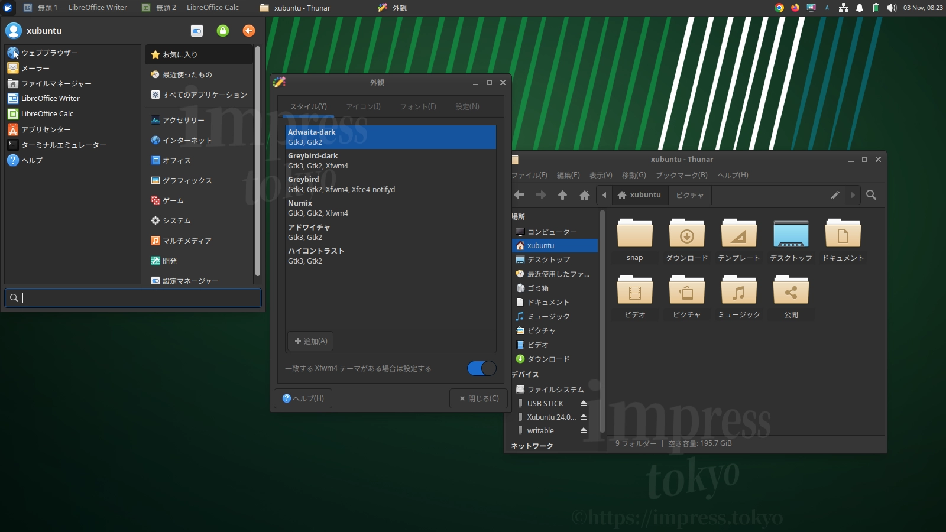The width and height of the screenshot is (946, 532).
Task: Select the Numix theme
Action: pyautogui.click(x=390, y=208)
